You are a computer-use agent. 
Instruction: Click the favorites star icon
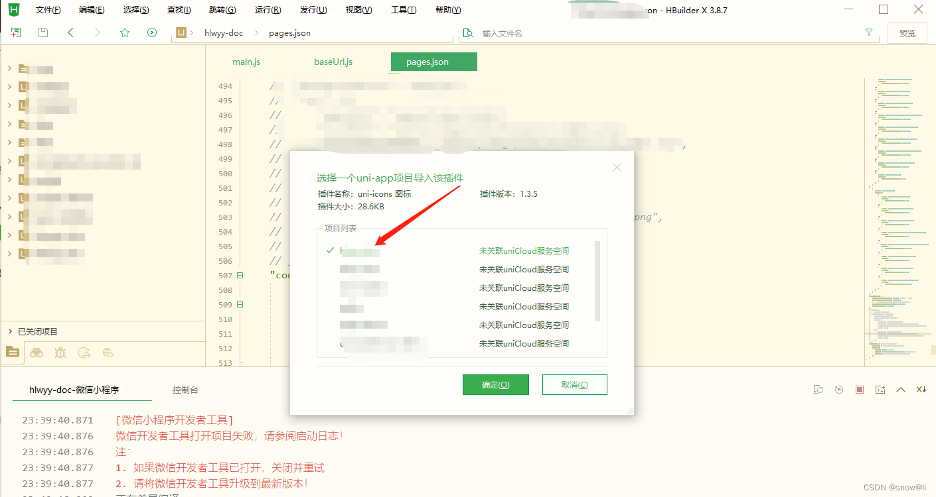[x=124, y=32]
